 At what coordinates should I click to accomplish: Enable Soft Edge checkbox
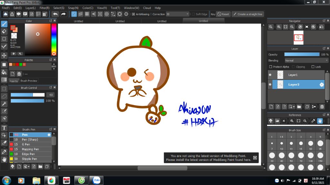193,14
